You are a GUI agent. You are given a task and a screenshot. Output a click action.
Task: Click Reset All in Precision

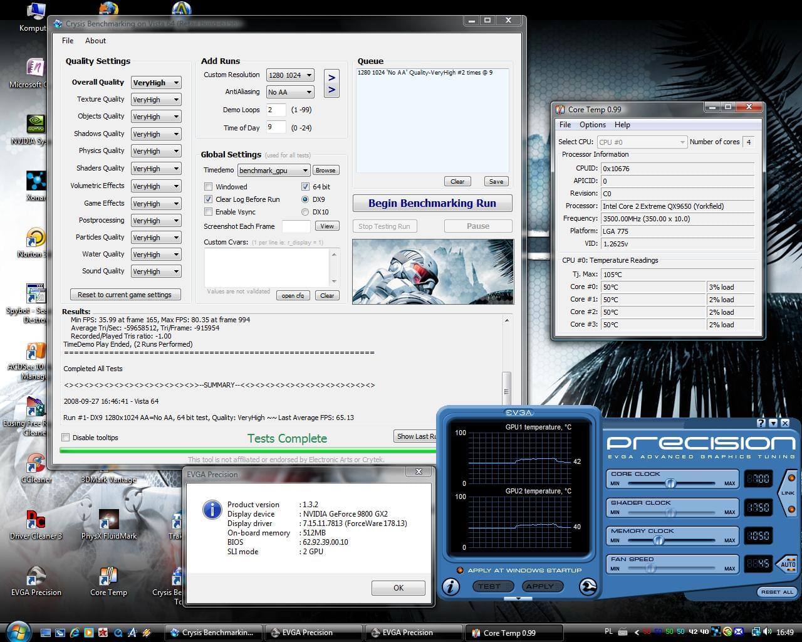(x=777, y=592)
